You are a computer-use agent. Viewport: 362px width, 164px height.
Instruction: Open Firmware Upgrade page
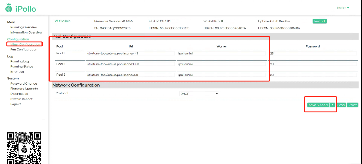coord(24,89)
